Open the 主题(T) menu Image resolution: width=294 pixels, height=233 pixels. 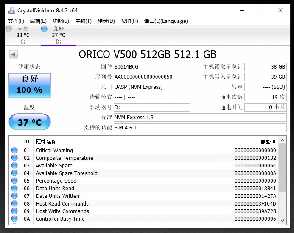[83, 21]
